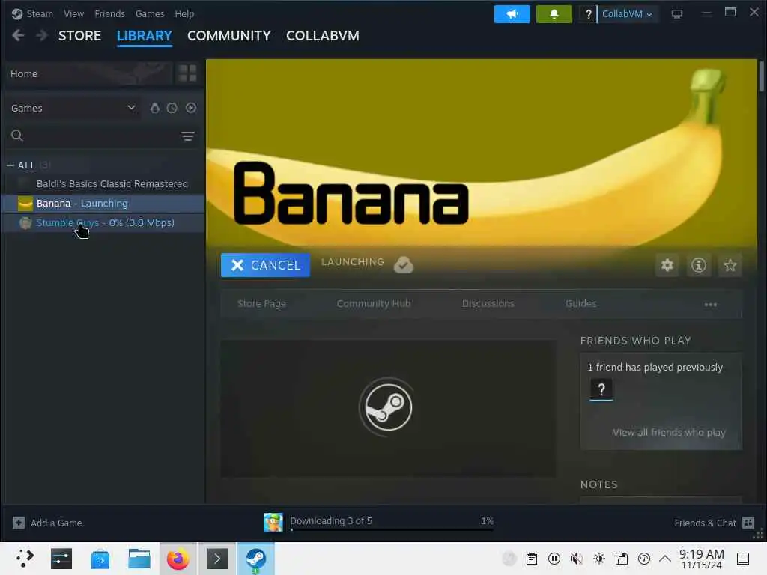Switch to the LIBRARY tab
The image size is (767, 575).
(x=145, y=36)
